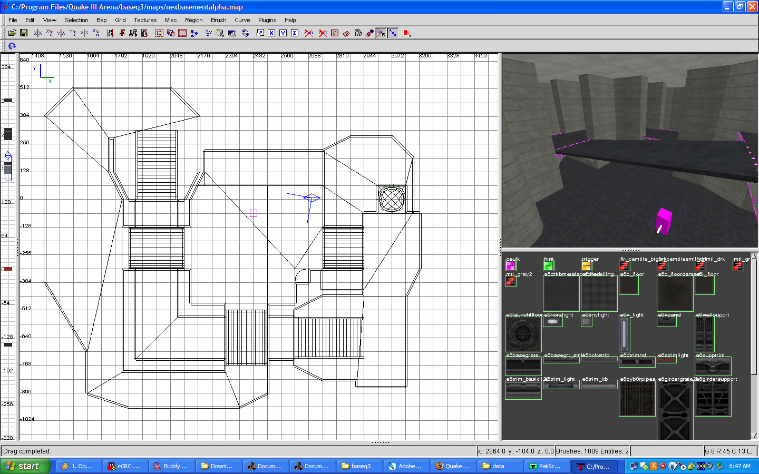Choose the e6cyb0rpipes texture thumbnail
The width and height of the screenshot is (759, 474).
(637, 399)
